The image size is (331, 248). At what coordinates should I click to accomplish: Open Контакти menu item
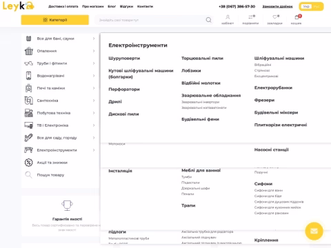click(145, 6)
